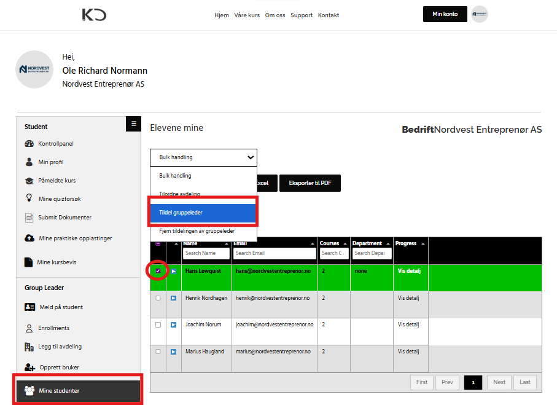Open Om oss in top navigation
The width and height of the screenshot is (557, 405).
click(x=275, y=15)
